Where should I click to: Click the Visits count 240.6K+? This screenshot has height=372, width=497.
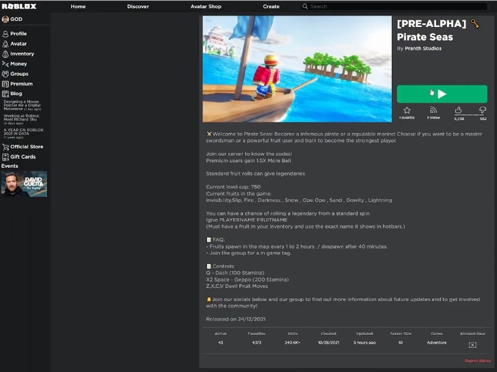[x=292, y=343]
